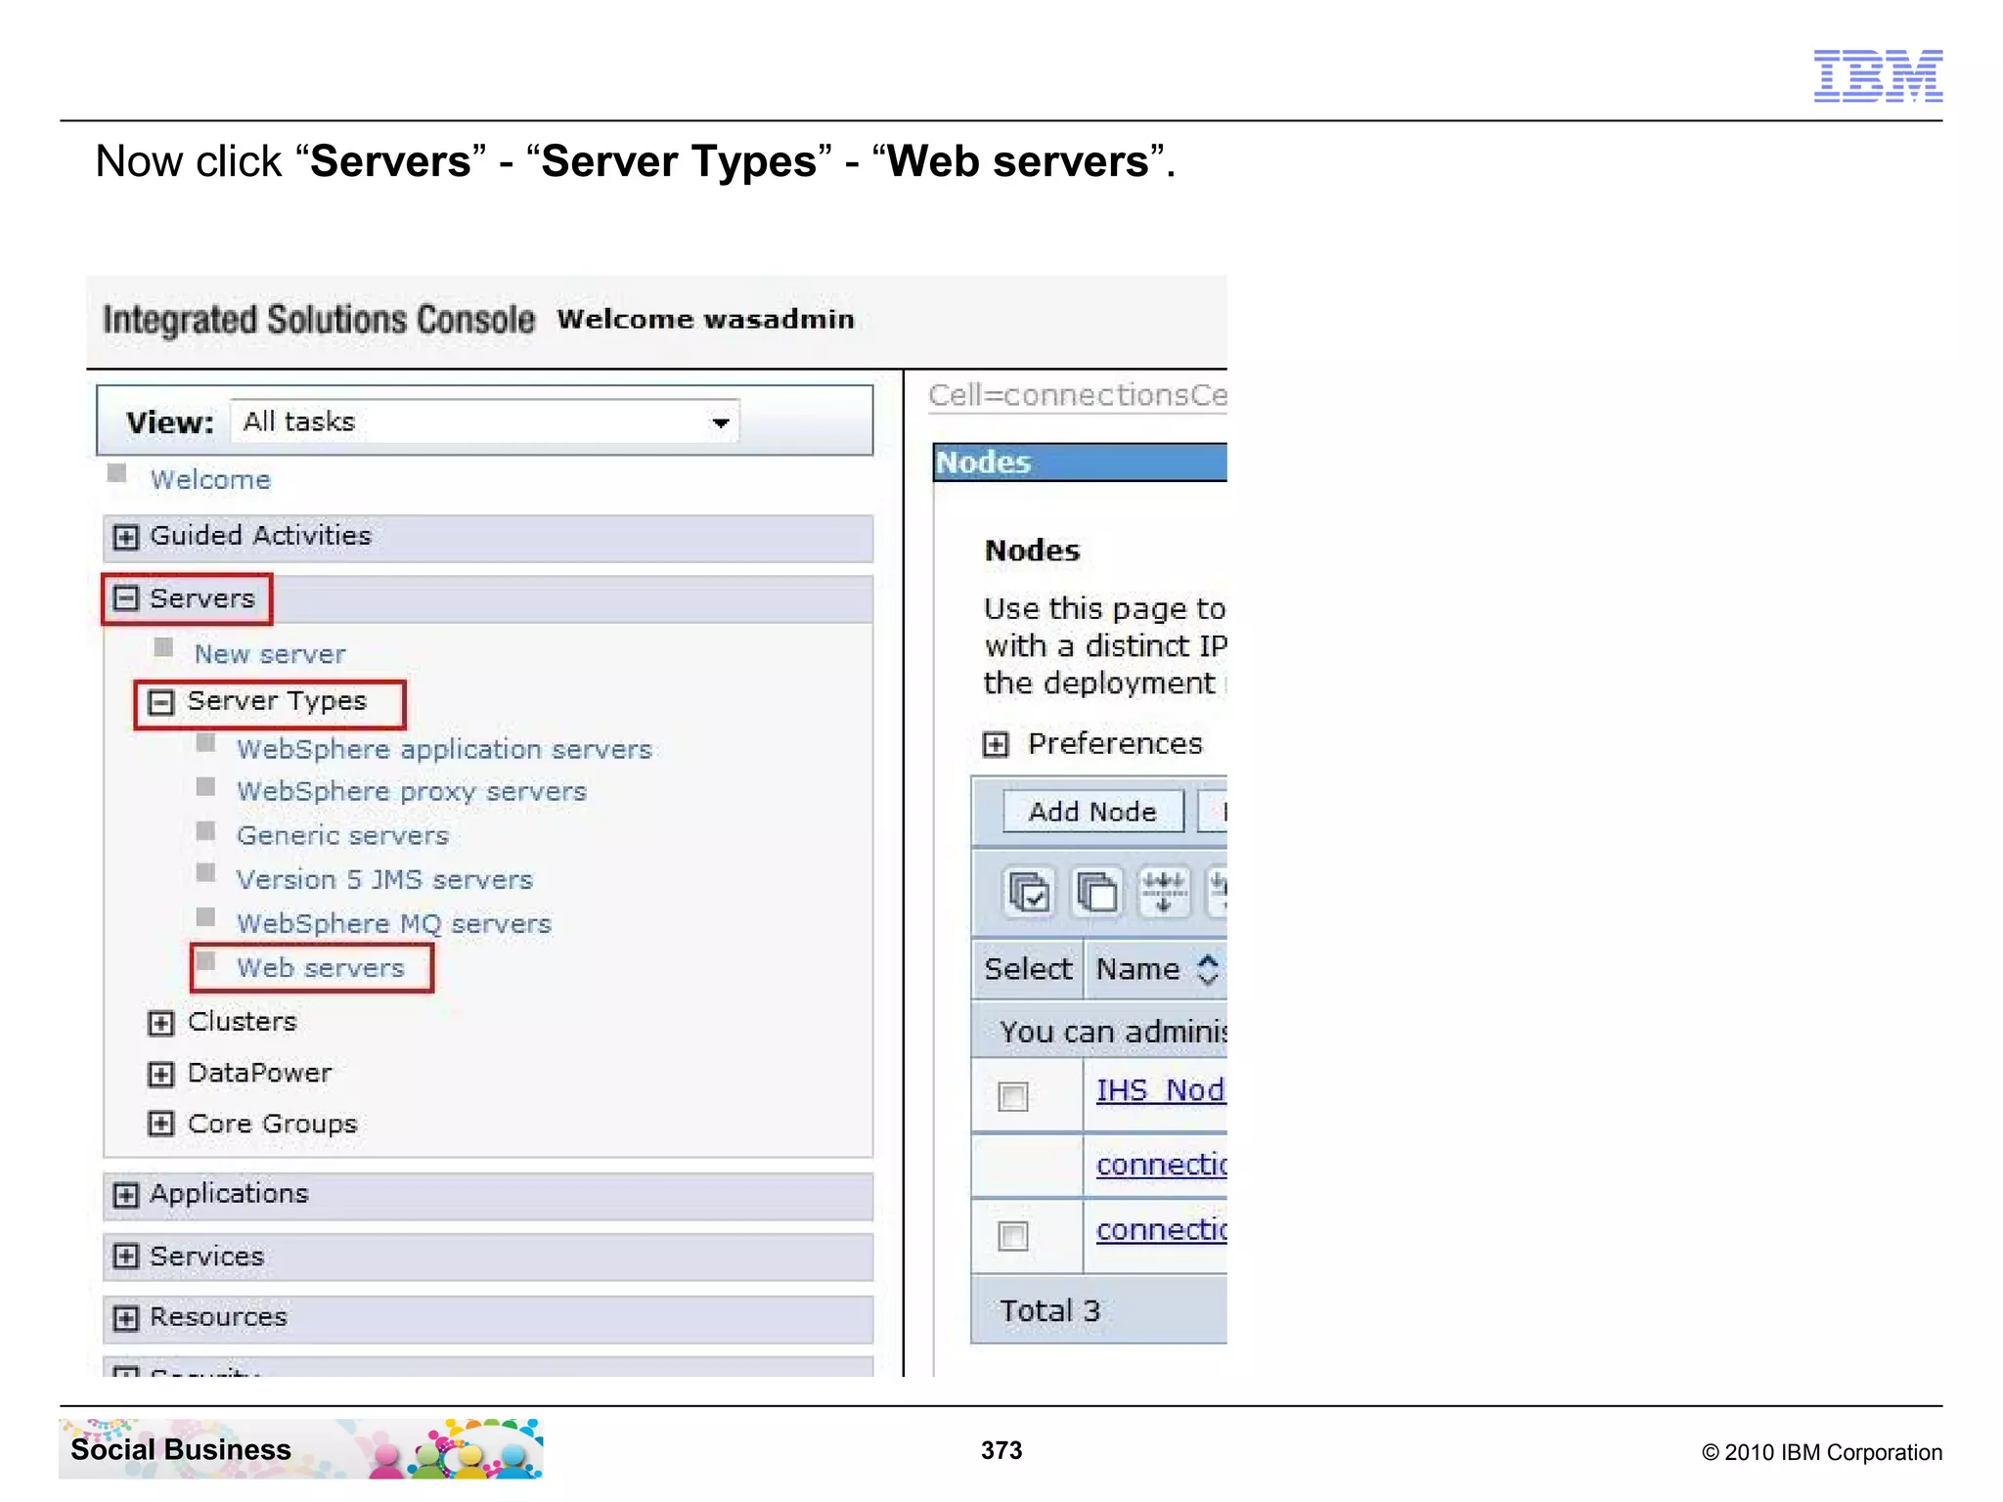Sort the table by the Name column arrows
The image size is (2003, 1502).
coord(1208,969)
